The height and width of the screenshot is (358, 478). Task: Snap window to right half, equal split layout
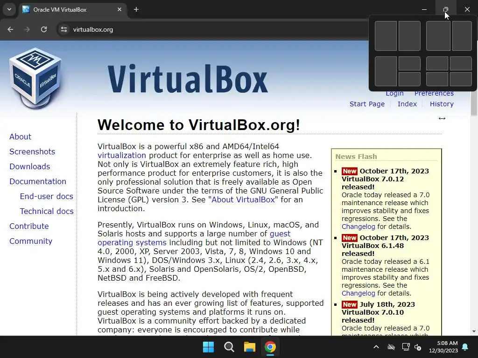pyautogui.click(x=409, y=36)
